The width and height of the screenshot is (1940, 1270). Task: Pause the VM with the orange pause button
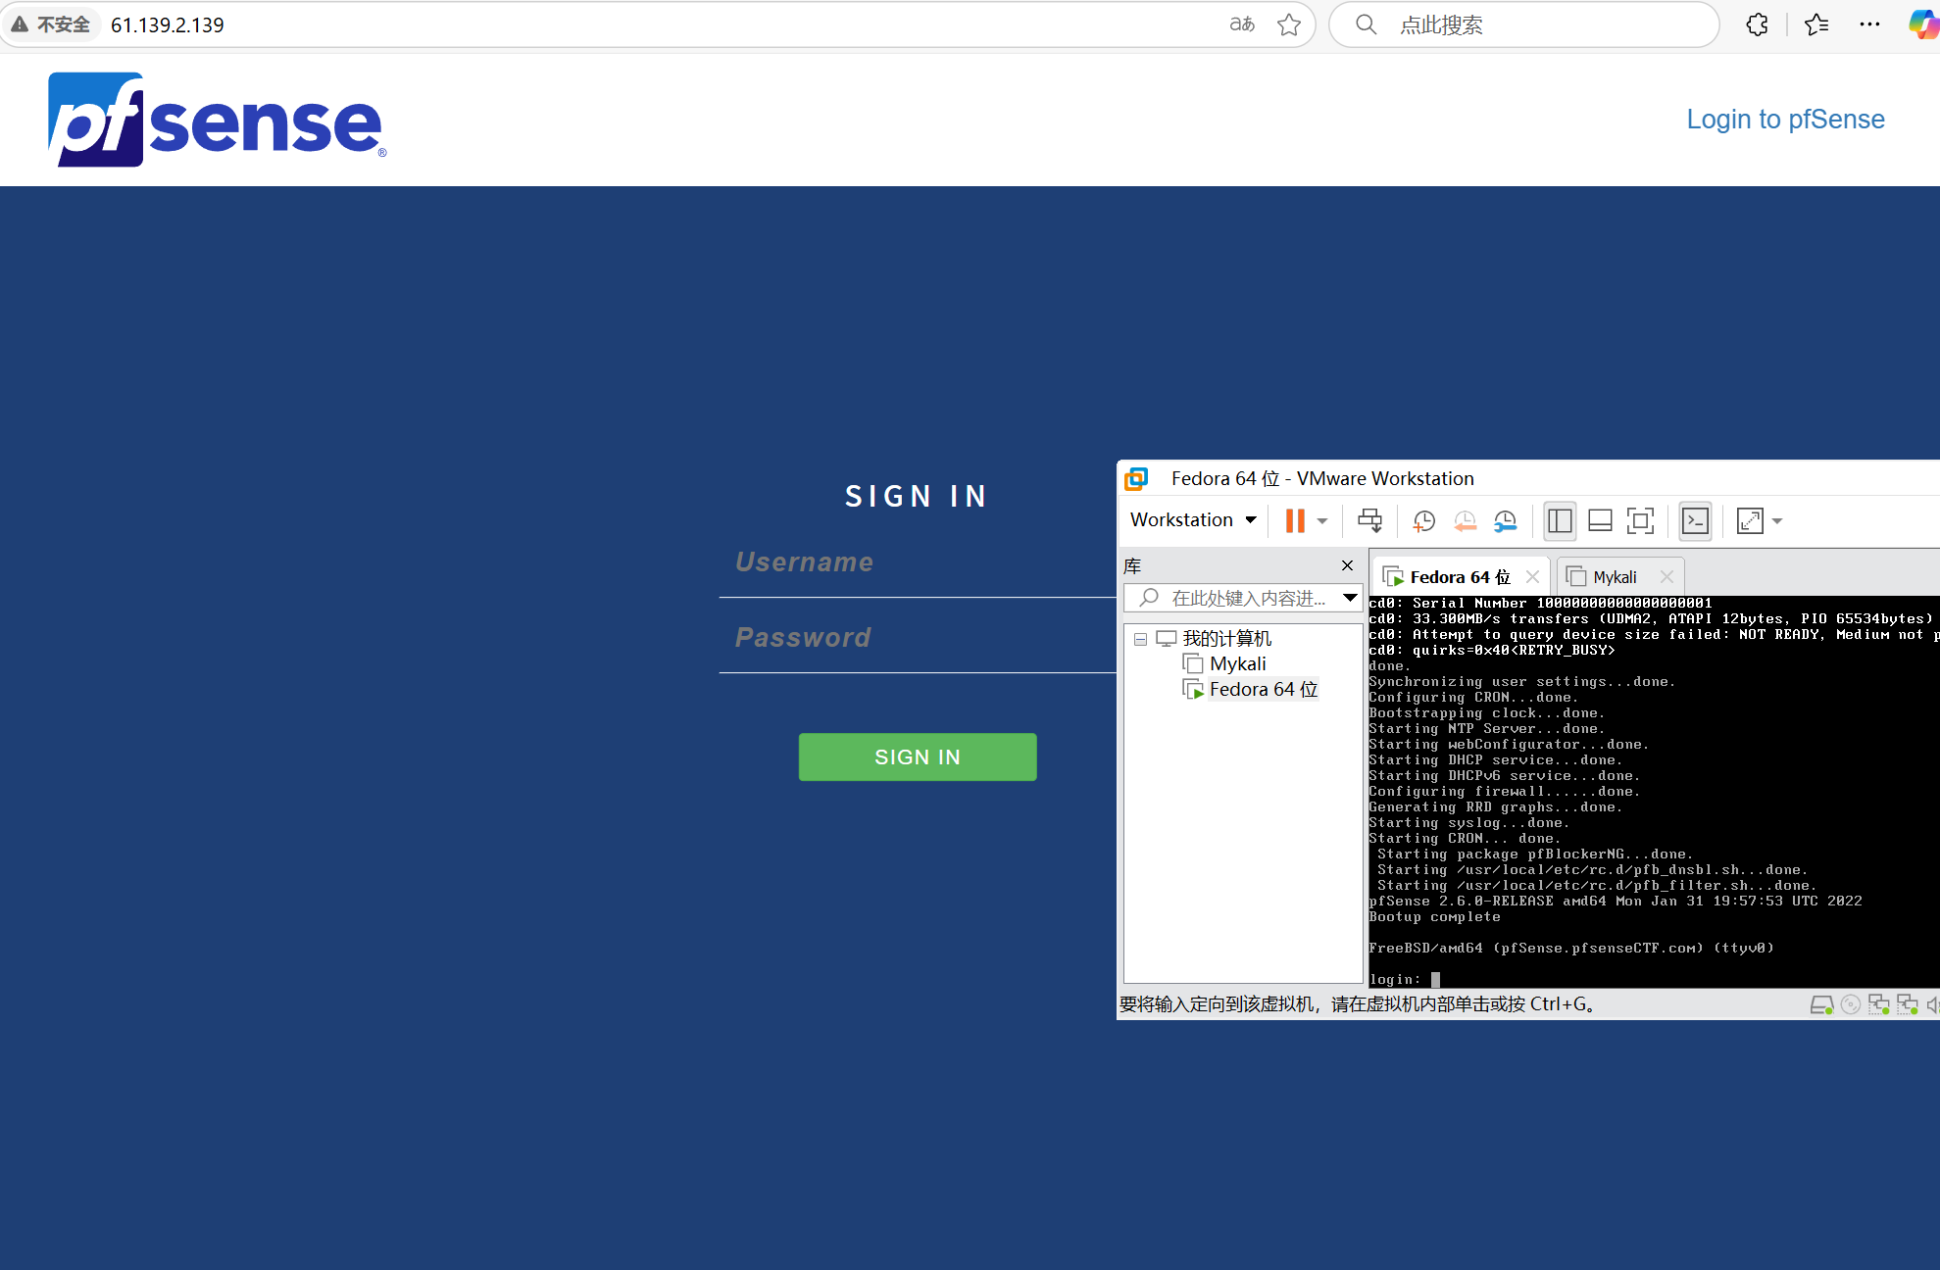tap(1294, 520)
